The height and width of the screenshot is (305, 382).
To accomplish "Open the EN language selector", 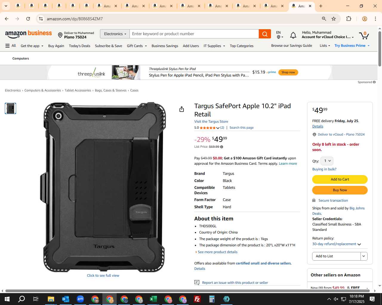I will pos(280,35).
